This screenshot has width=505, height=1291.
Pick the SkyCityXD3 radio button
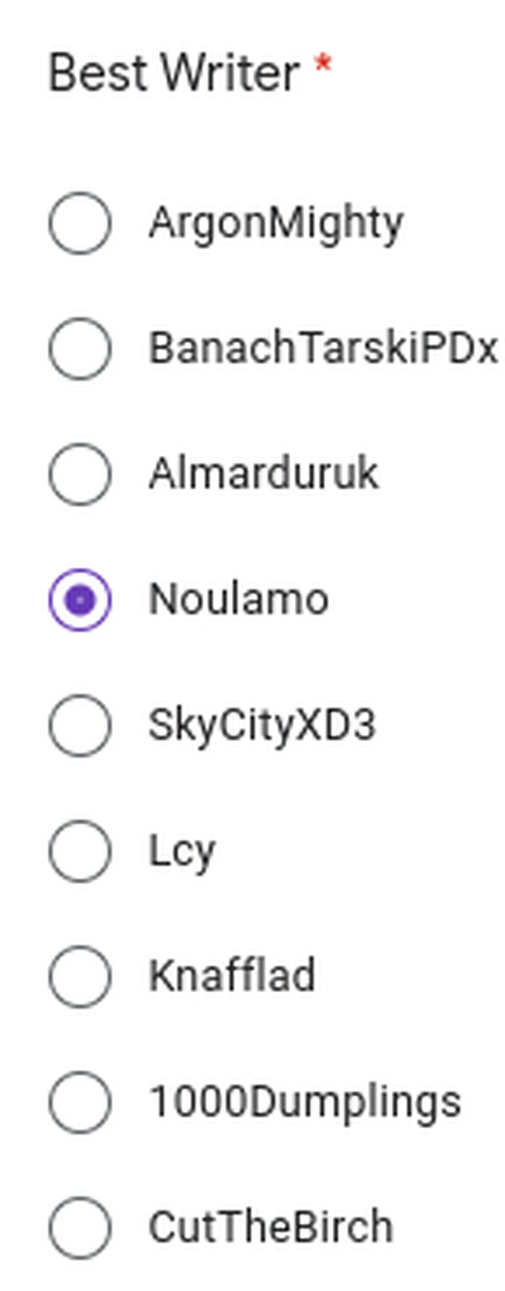click(80, 726)
